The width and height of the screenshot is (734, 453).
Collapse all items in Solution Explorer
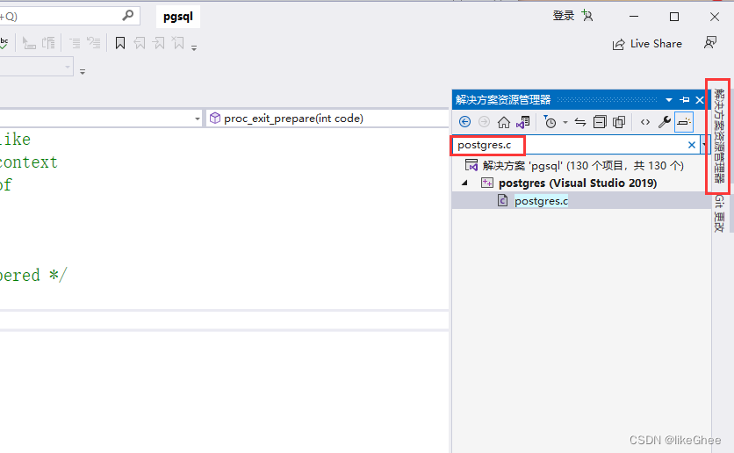(x=600, y=122)
